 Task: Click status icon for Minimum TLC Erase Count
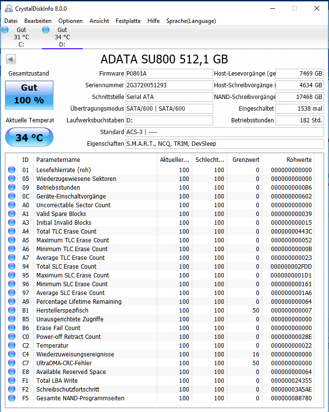pyautogui.click(x=12, y=249)
